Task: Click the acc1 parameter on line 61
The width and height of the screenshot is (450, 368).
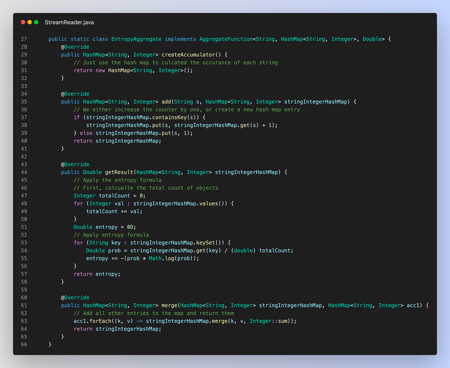Action: [x=413, y=305]
